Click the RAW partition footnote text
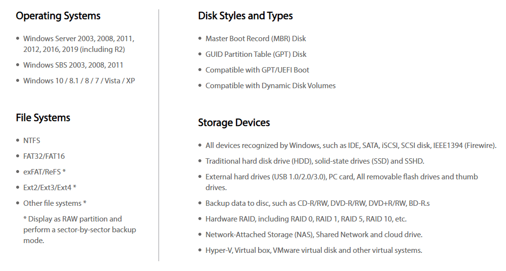This screenshot has width=506, height=271. point(79,229)
